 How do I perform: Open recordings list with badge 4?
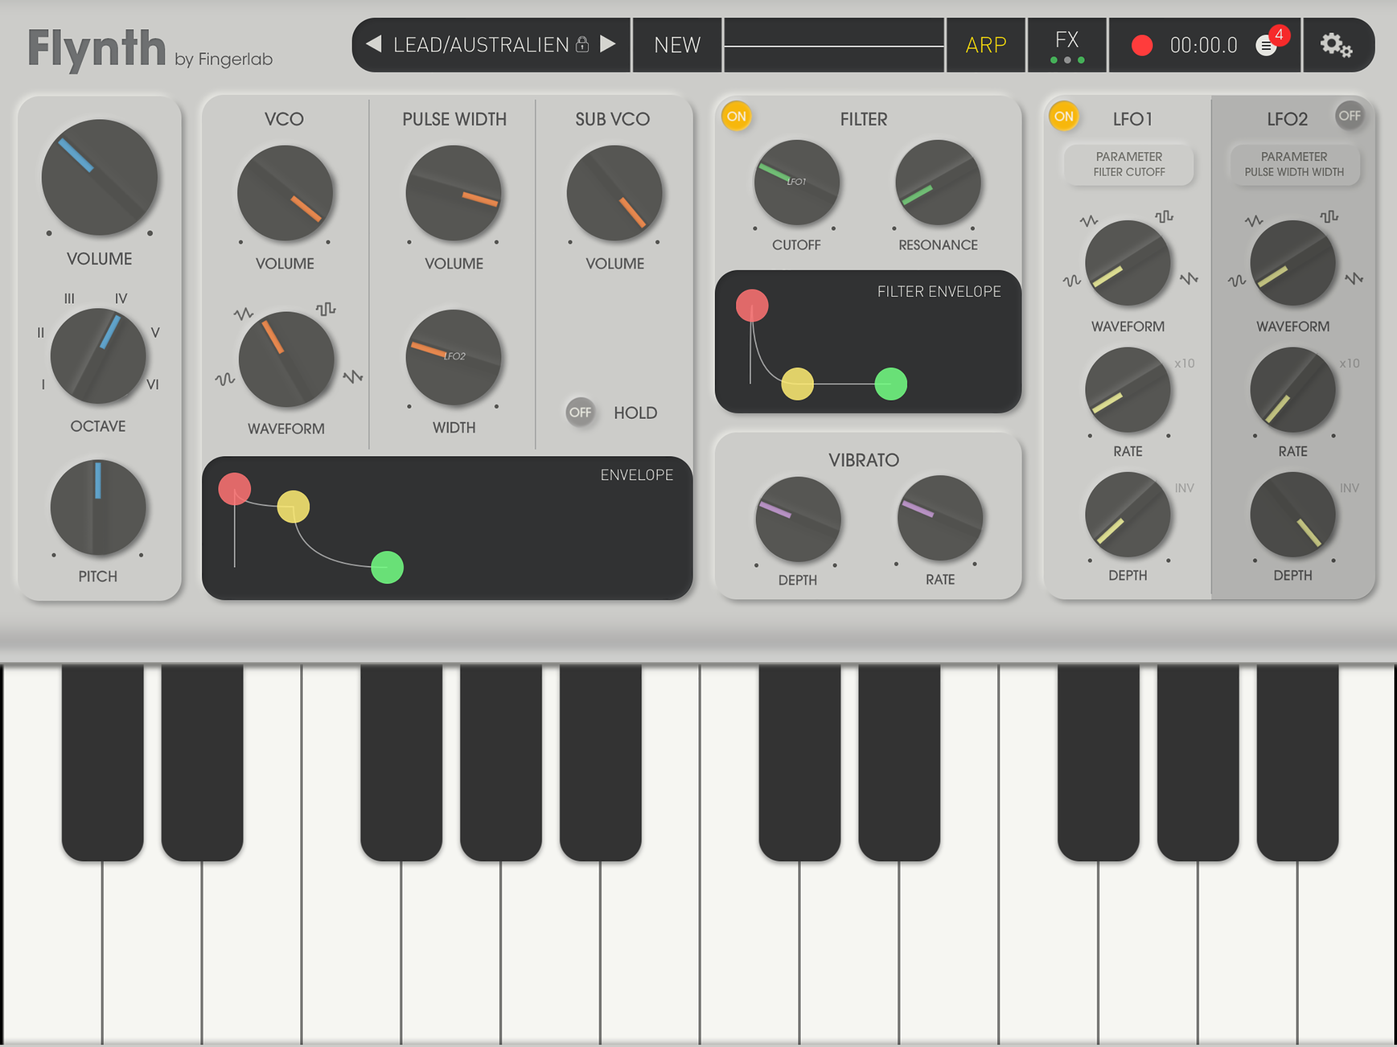click(1267, 45)
